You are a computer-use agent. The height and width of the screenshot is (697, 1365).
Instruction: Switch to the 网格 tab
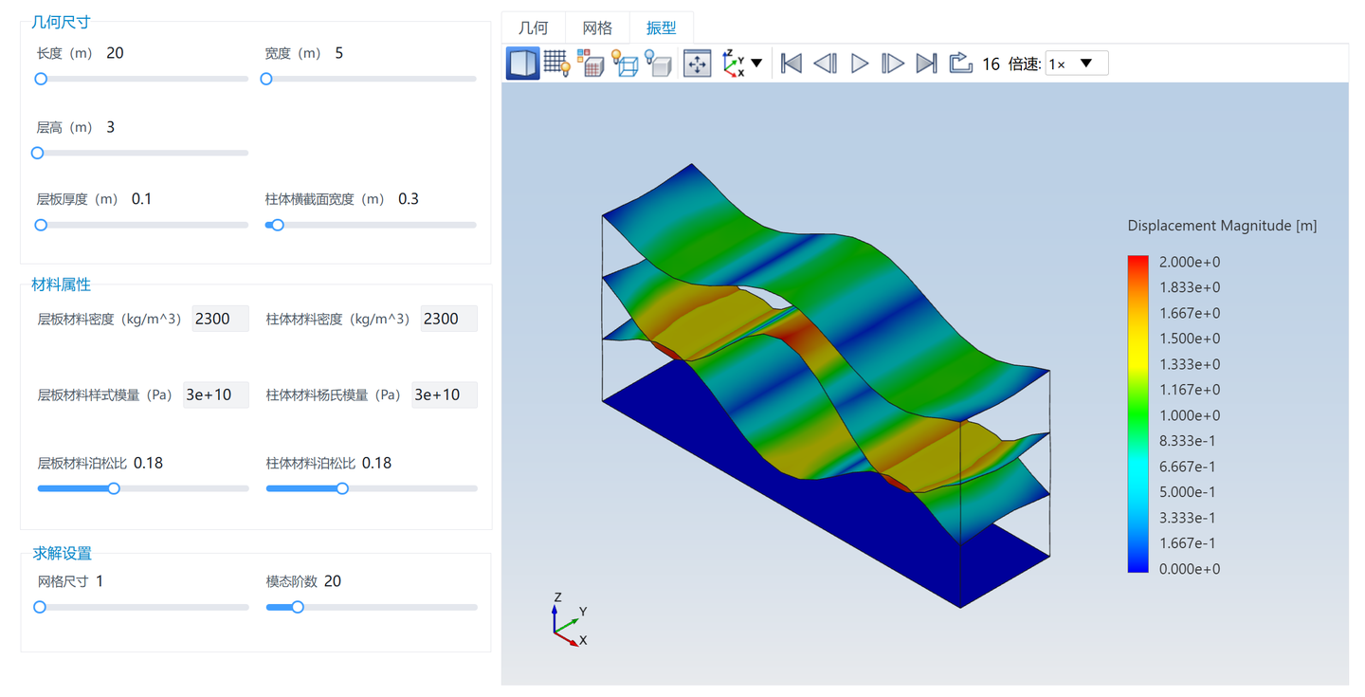pos(597,28)
